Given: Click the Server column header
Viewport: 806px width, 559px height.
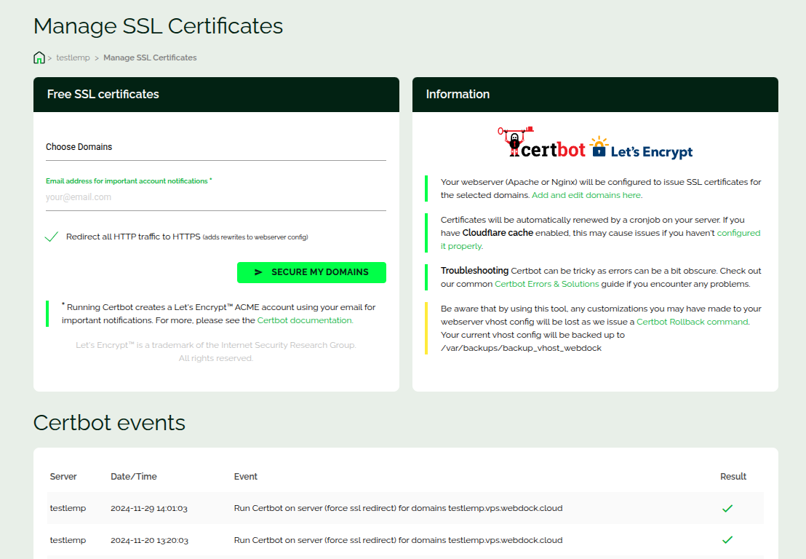Looking at the screenshot, I should [x=63, y=477].
